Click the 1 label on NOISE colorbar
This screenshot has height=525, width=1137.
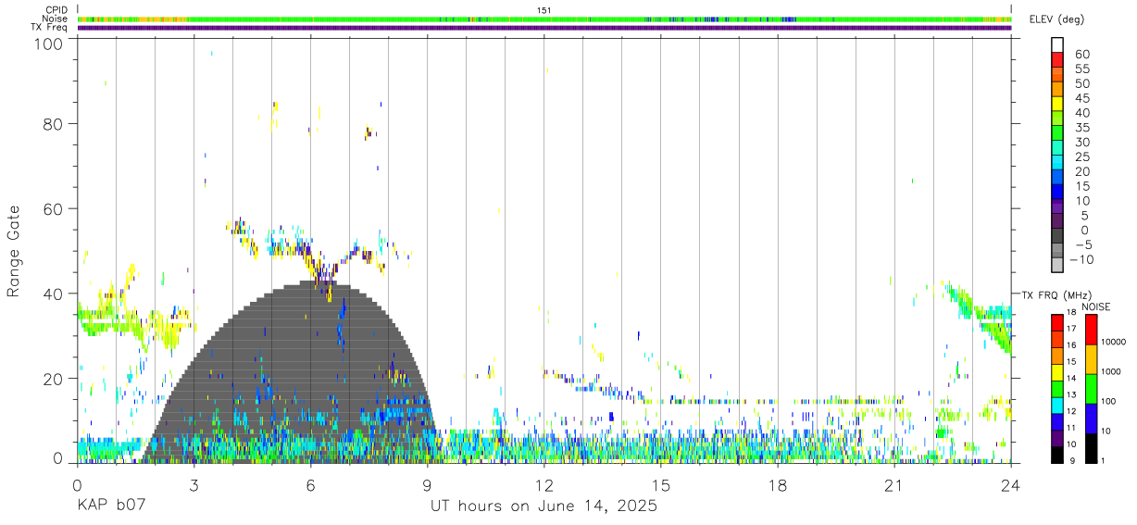click(x=1103, y=461)
